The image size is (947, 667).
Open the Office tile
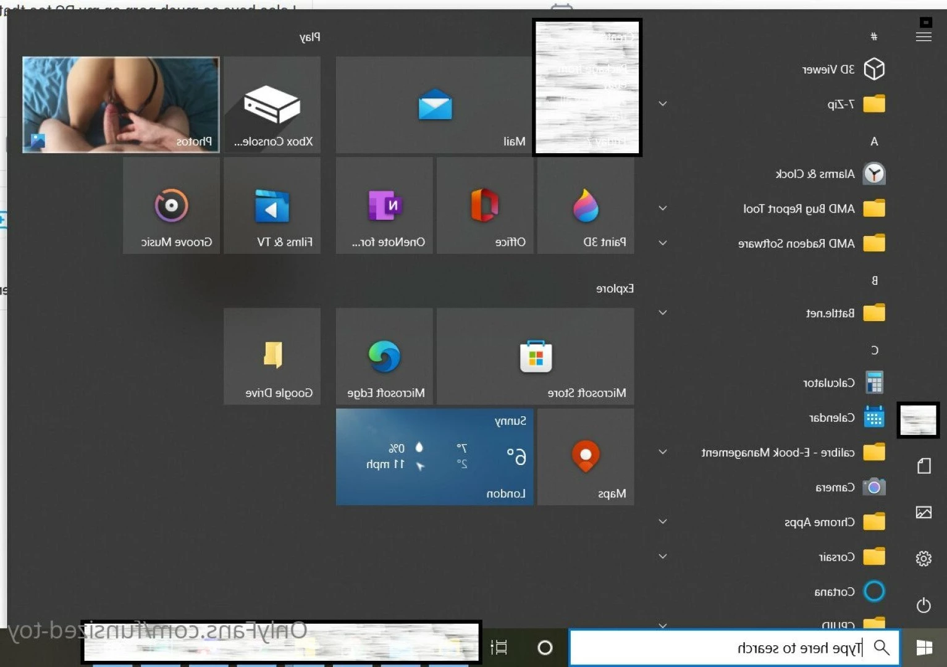tap(485, 205)
